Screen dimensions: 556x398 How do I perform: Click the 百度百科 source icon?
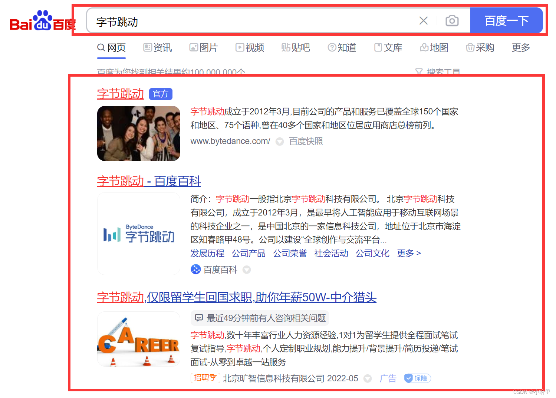[x=195, y=270]
